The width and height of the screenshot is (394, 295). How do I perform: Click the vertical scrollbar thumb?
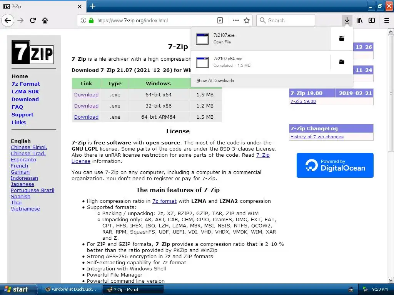(391, 93)
